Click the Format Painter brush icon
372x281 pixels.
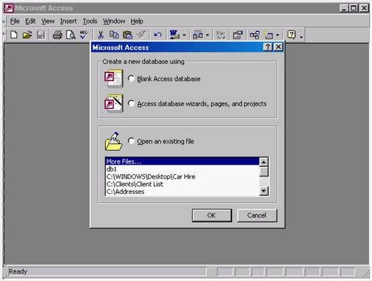pos(141,35)
